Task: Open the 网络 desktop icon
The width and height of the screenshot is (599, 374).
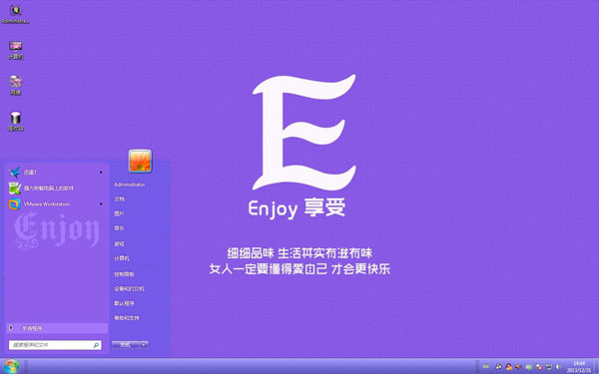Action: [15, 85]
